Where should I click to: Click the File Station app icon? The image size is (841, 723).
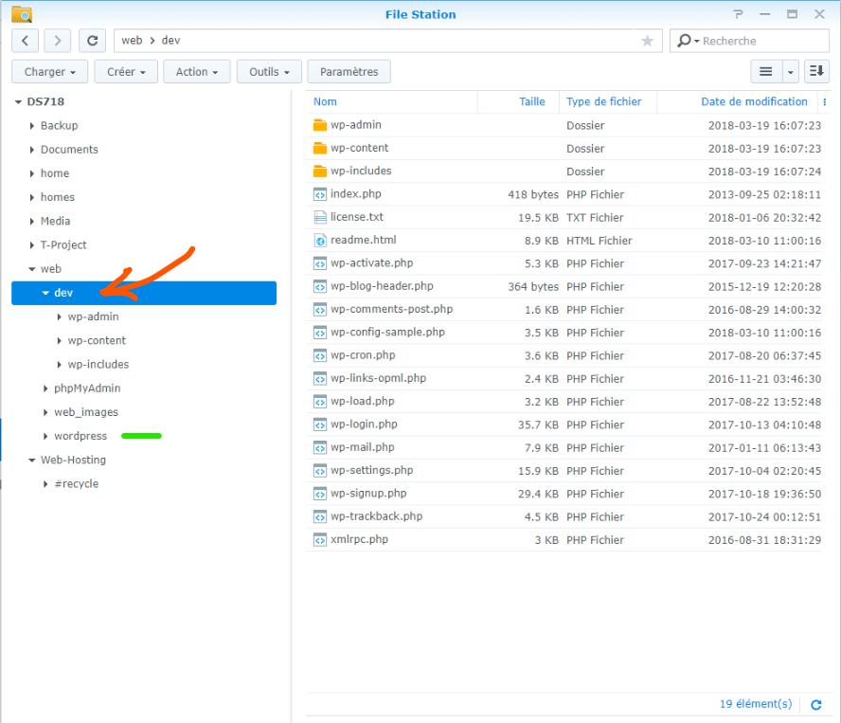[x=22, y=14]
